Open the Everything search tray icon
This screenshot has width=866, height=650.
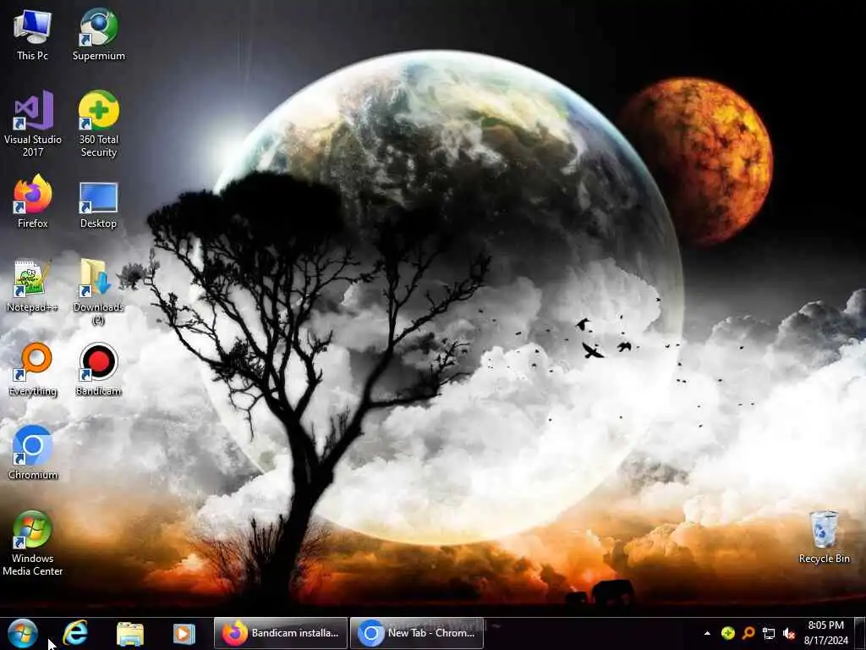tap(748, 633)
